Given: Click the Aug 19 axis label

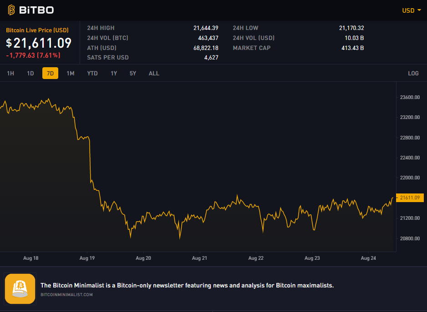Looking at the screenshot, I should (87, 258).
